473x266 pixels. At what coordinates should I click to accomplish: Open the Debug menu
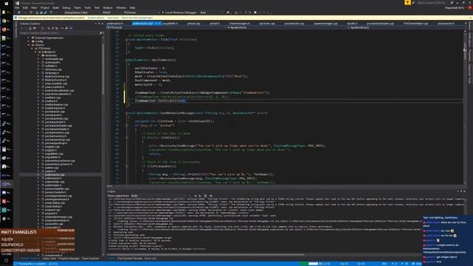[x=66, y=8]
